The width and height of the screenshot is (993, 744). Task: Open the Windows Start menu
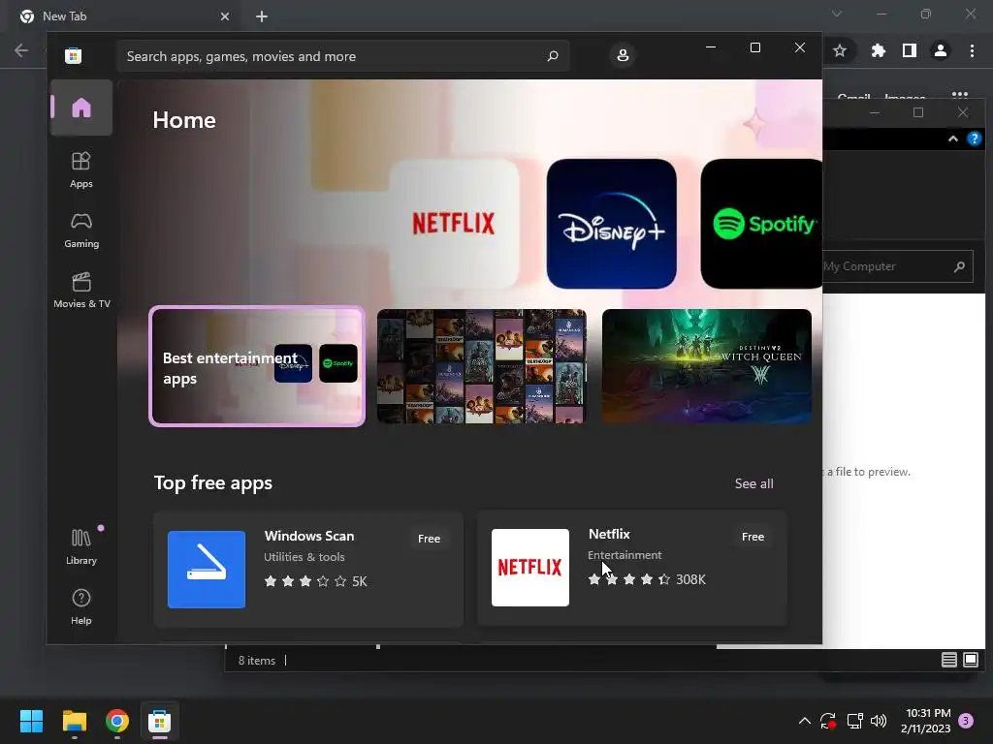[31, 721]
